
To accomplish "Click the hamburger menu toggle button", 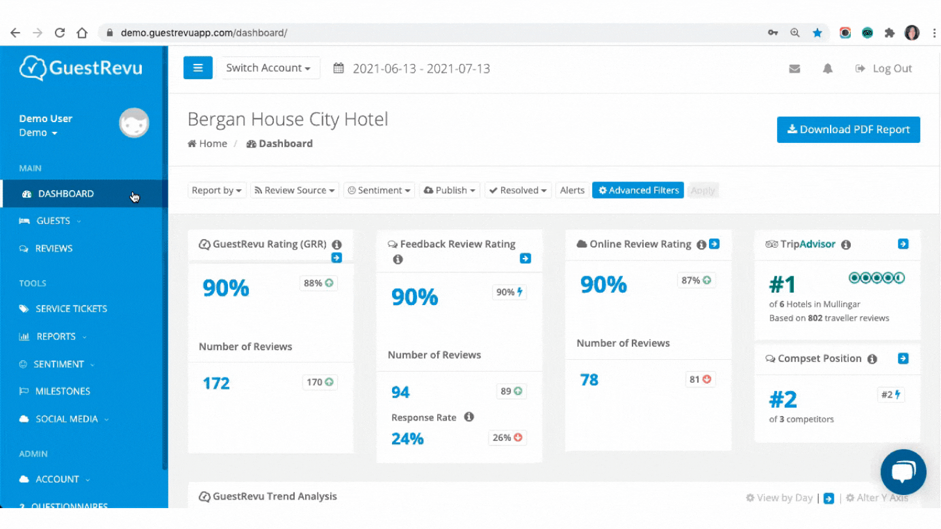I will [198, 68].
